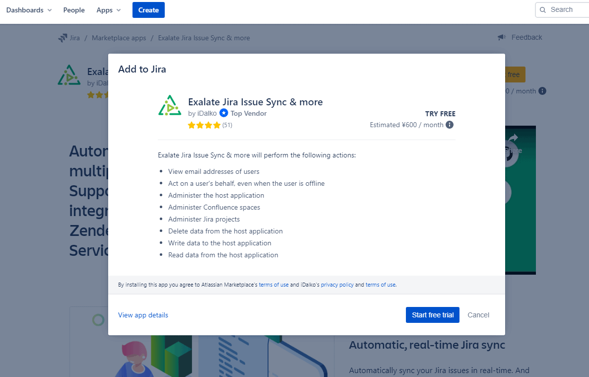Click the Exalate app logo in dialog
This screenshot has width=589, height=377.
(x=169, y=105)
